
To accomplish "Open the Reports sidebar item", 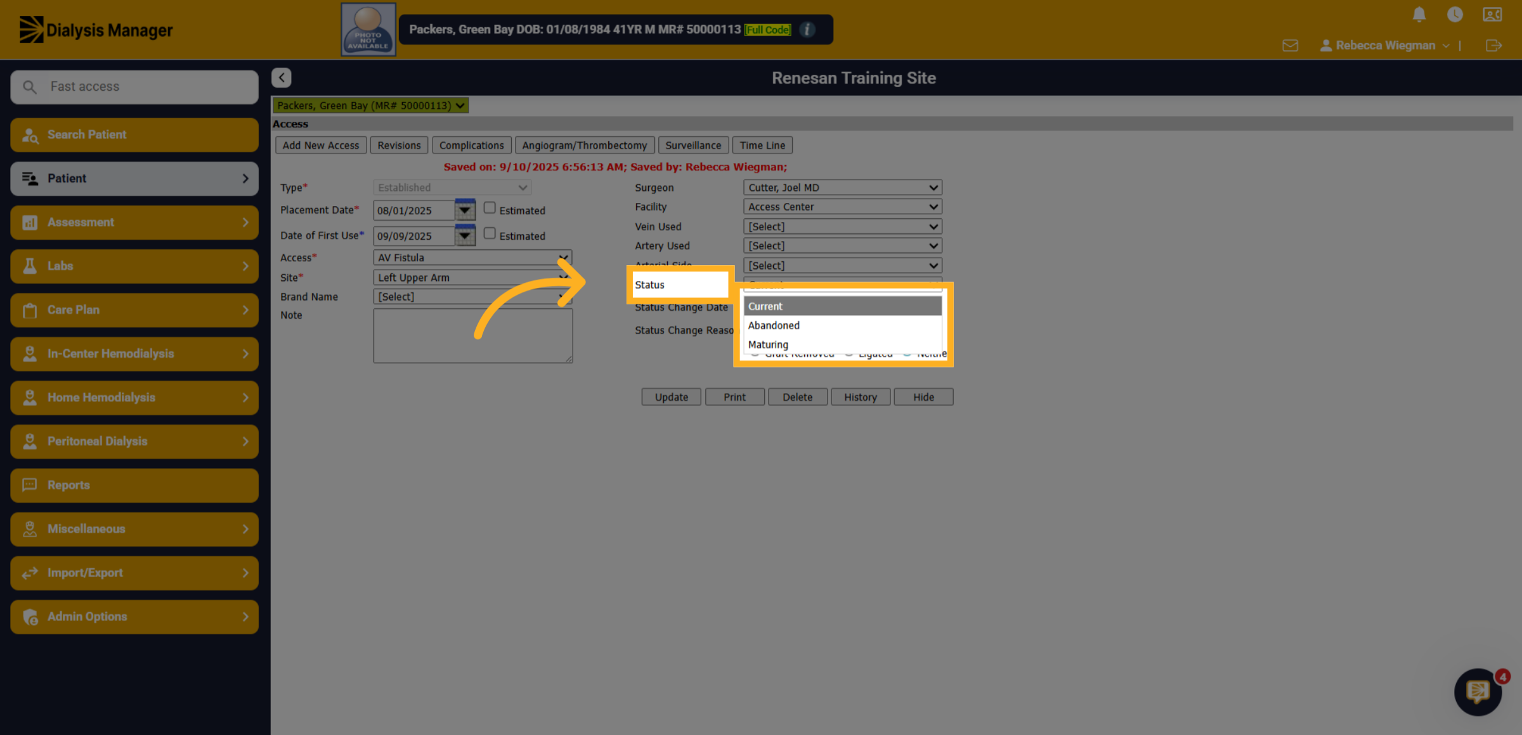I will point(134,485).
